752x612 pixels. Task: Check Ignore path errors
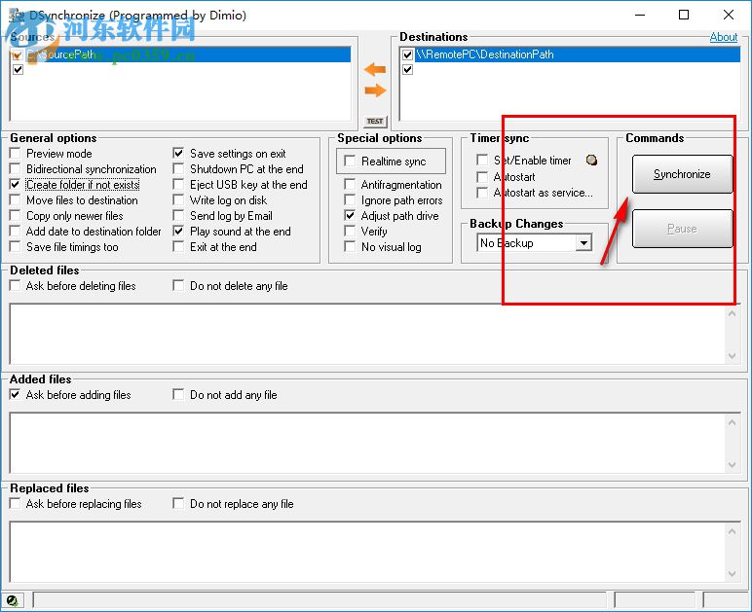pyautogui.click(x=350, y=200)
